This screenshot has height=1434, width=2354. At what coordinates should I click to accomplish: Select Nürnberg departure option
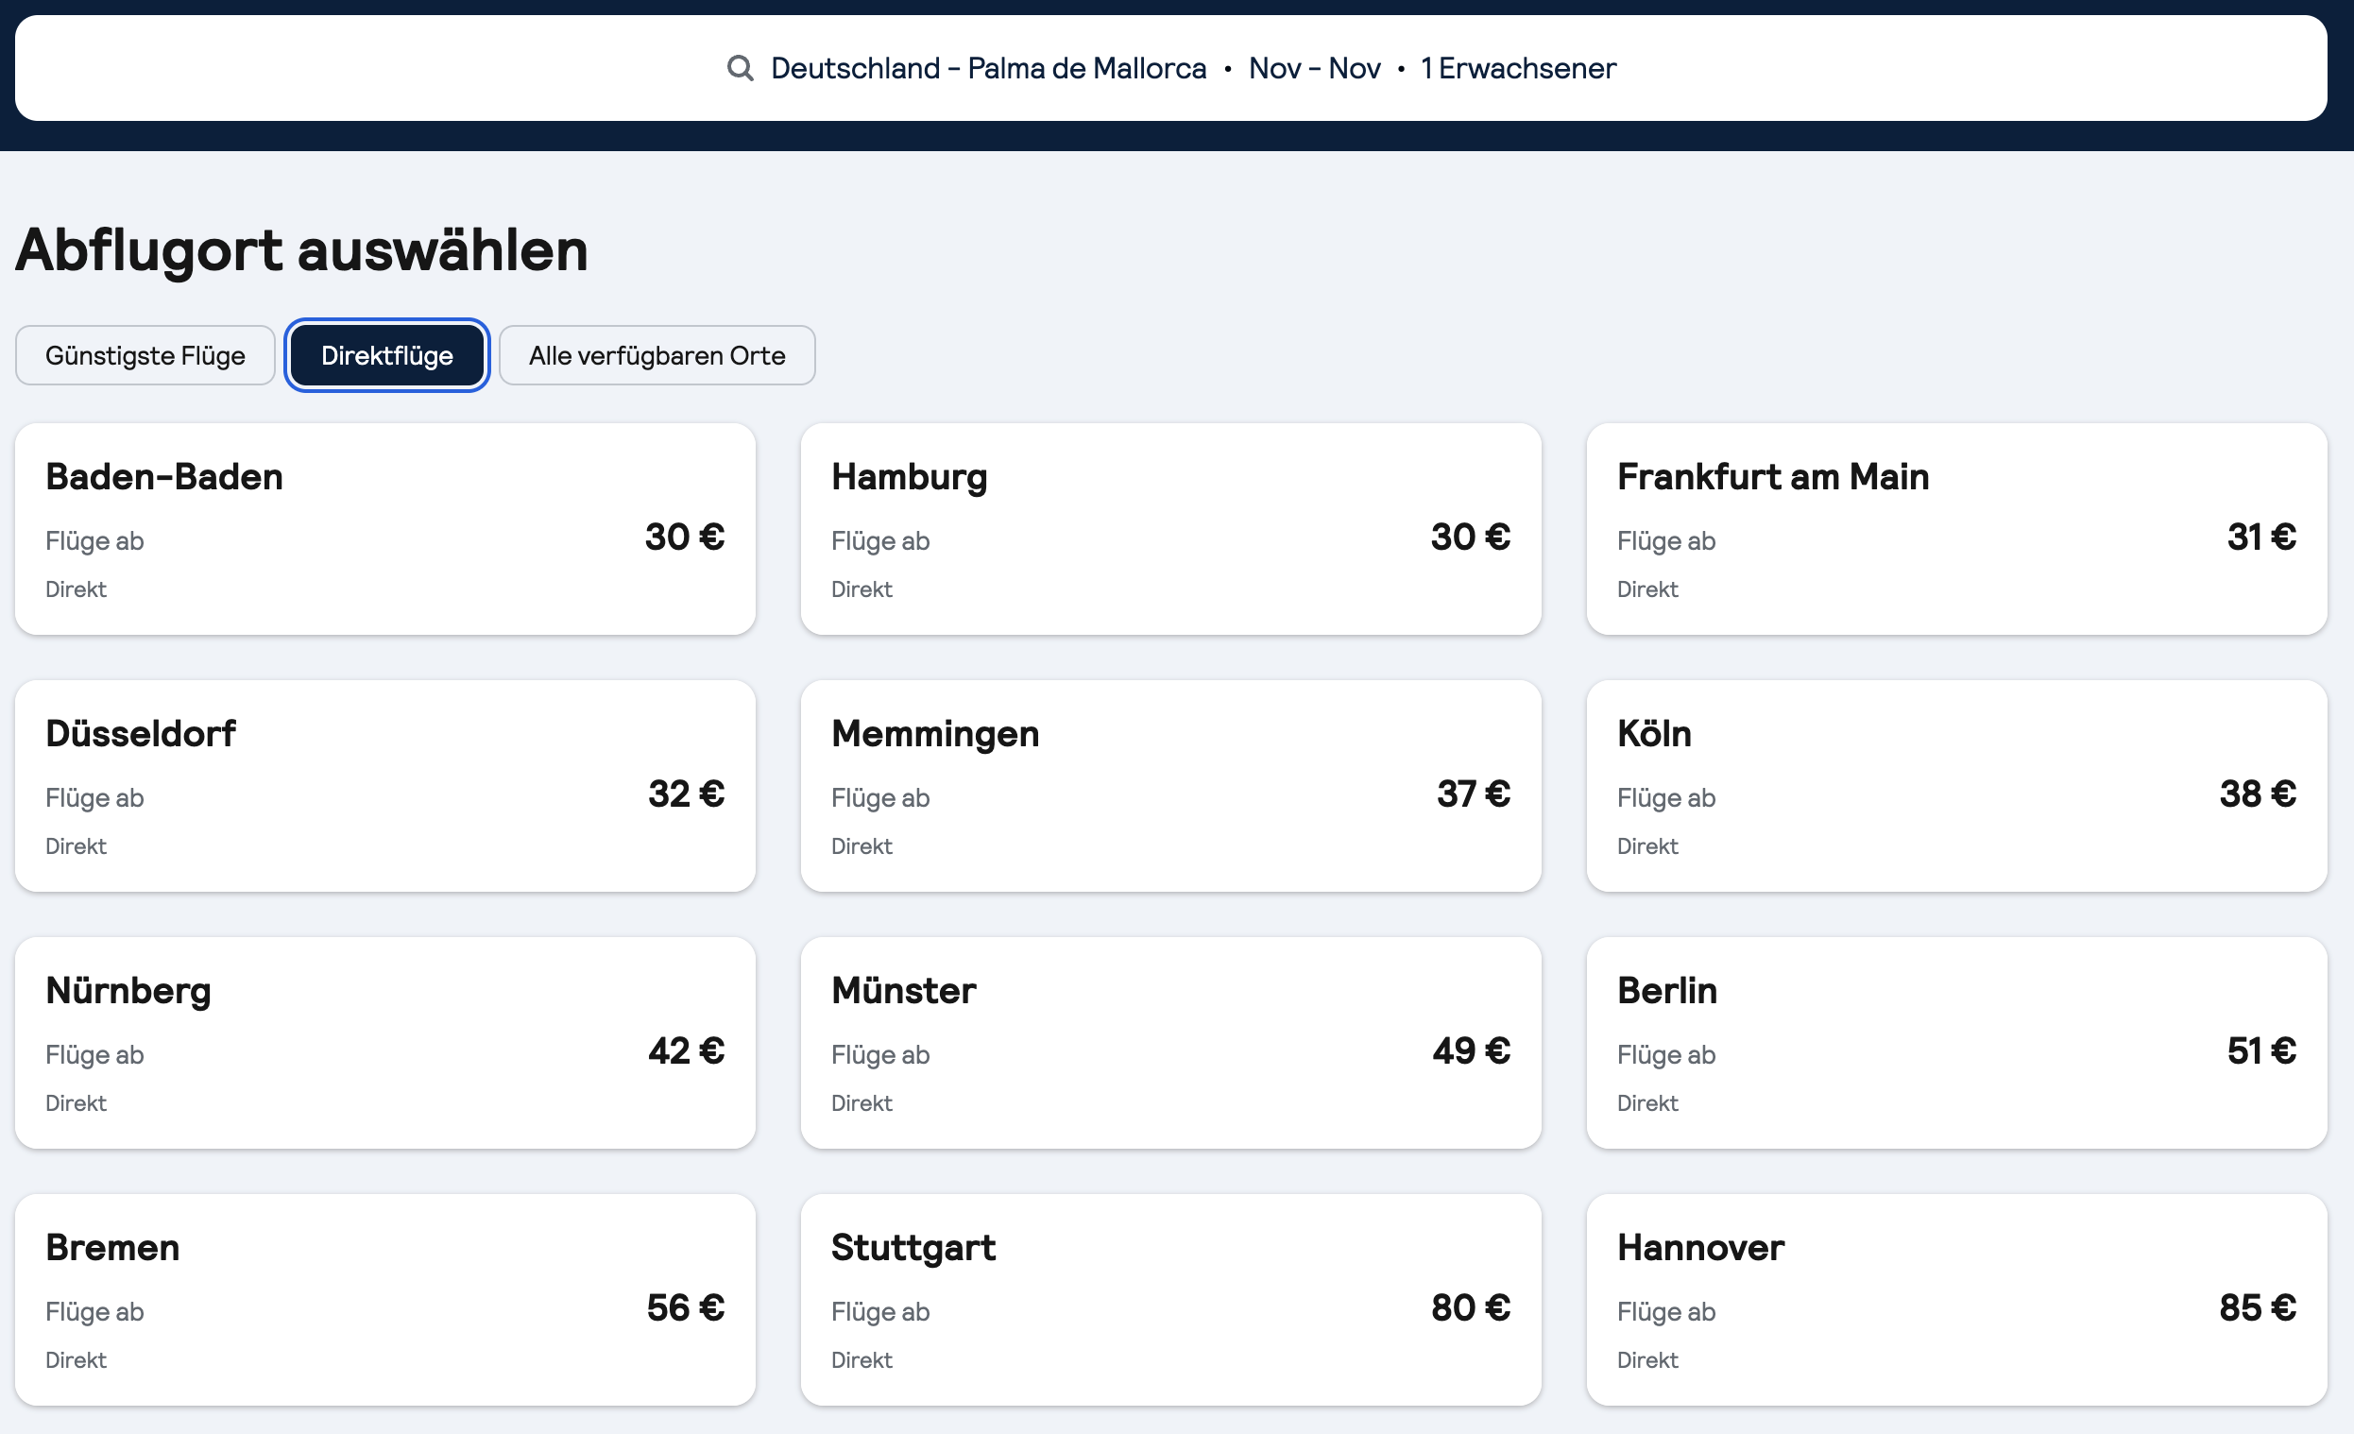pos(385,1042)
